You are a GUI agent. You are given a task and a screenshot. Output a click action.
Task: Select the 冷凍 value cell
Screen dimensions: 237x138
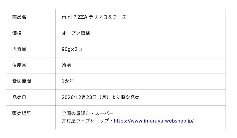[x=66, y=65]
